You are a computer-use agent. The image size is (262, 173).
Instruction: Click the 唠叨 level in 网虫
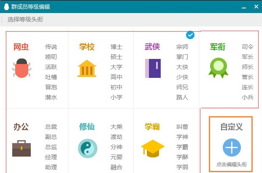click(x=51, y=57)
